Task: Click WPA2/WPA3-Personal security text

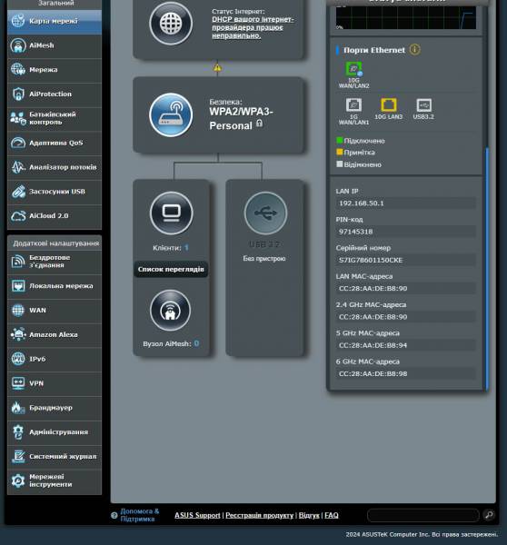Action: click(241, 119)
